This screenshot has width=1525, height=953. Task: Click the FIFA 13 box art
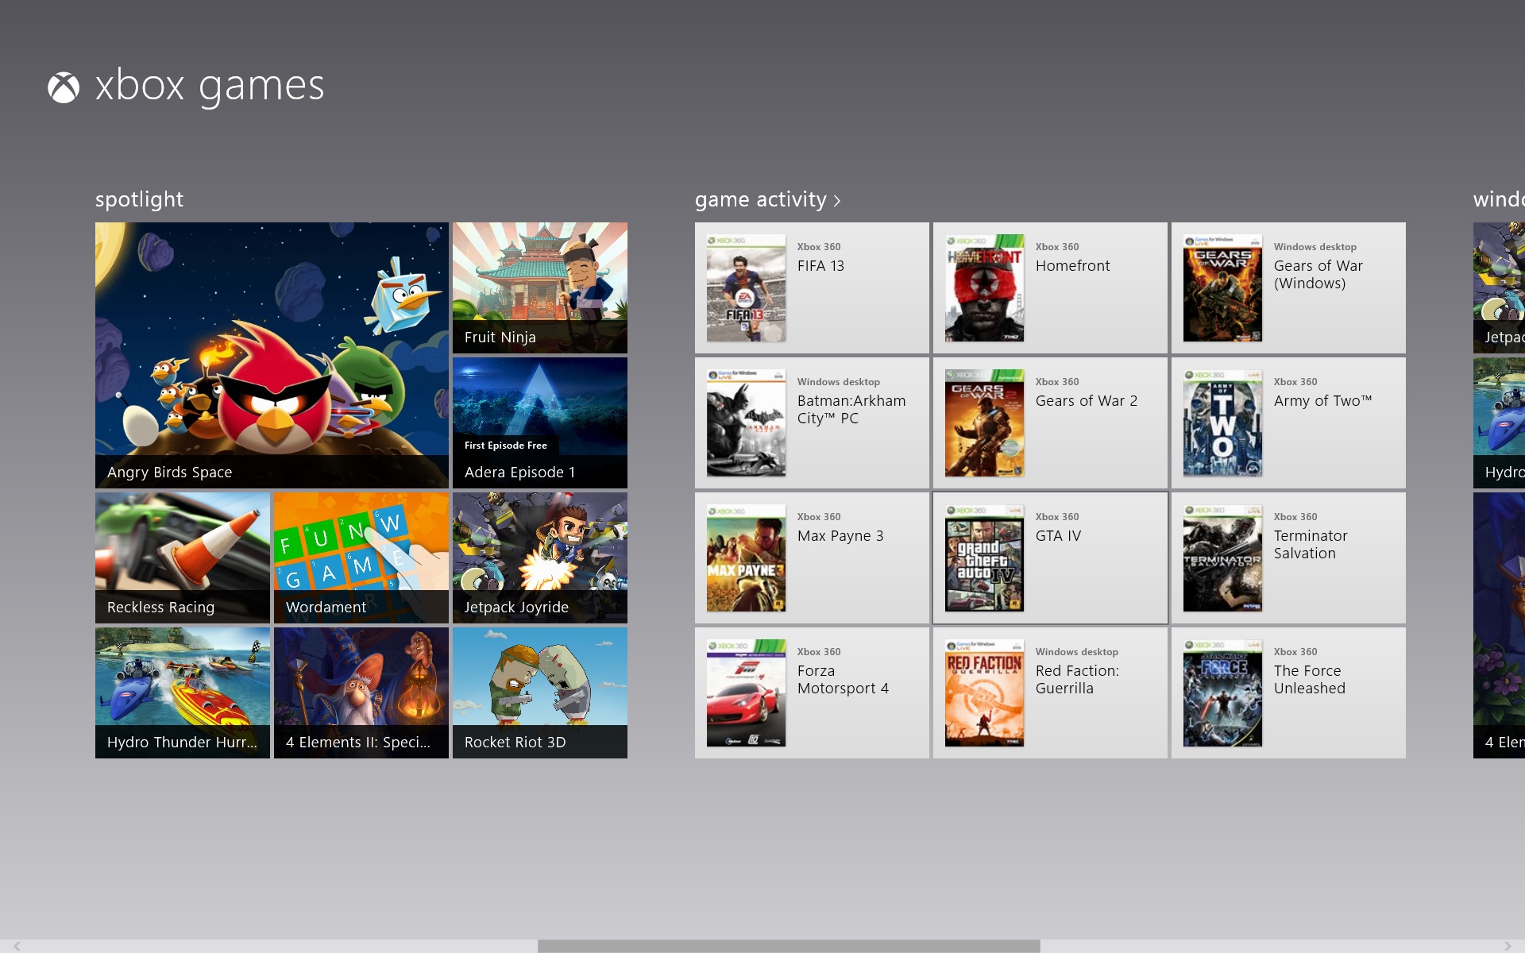746,287
